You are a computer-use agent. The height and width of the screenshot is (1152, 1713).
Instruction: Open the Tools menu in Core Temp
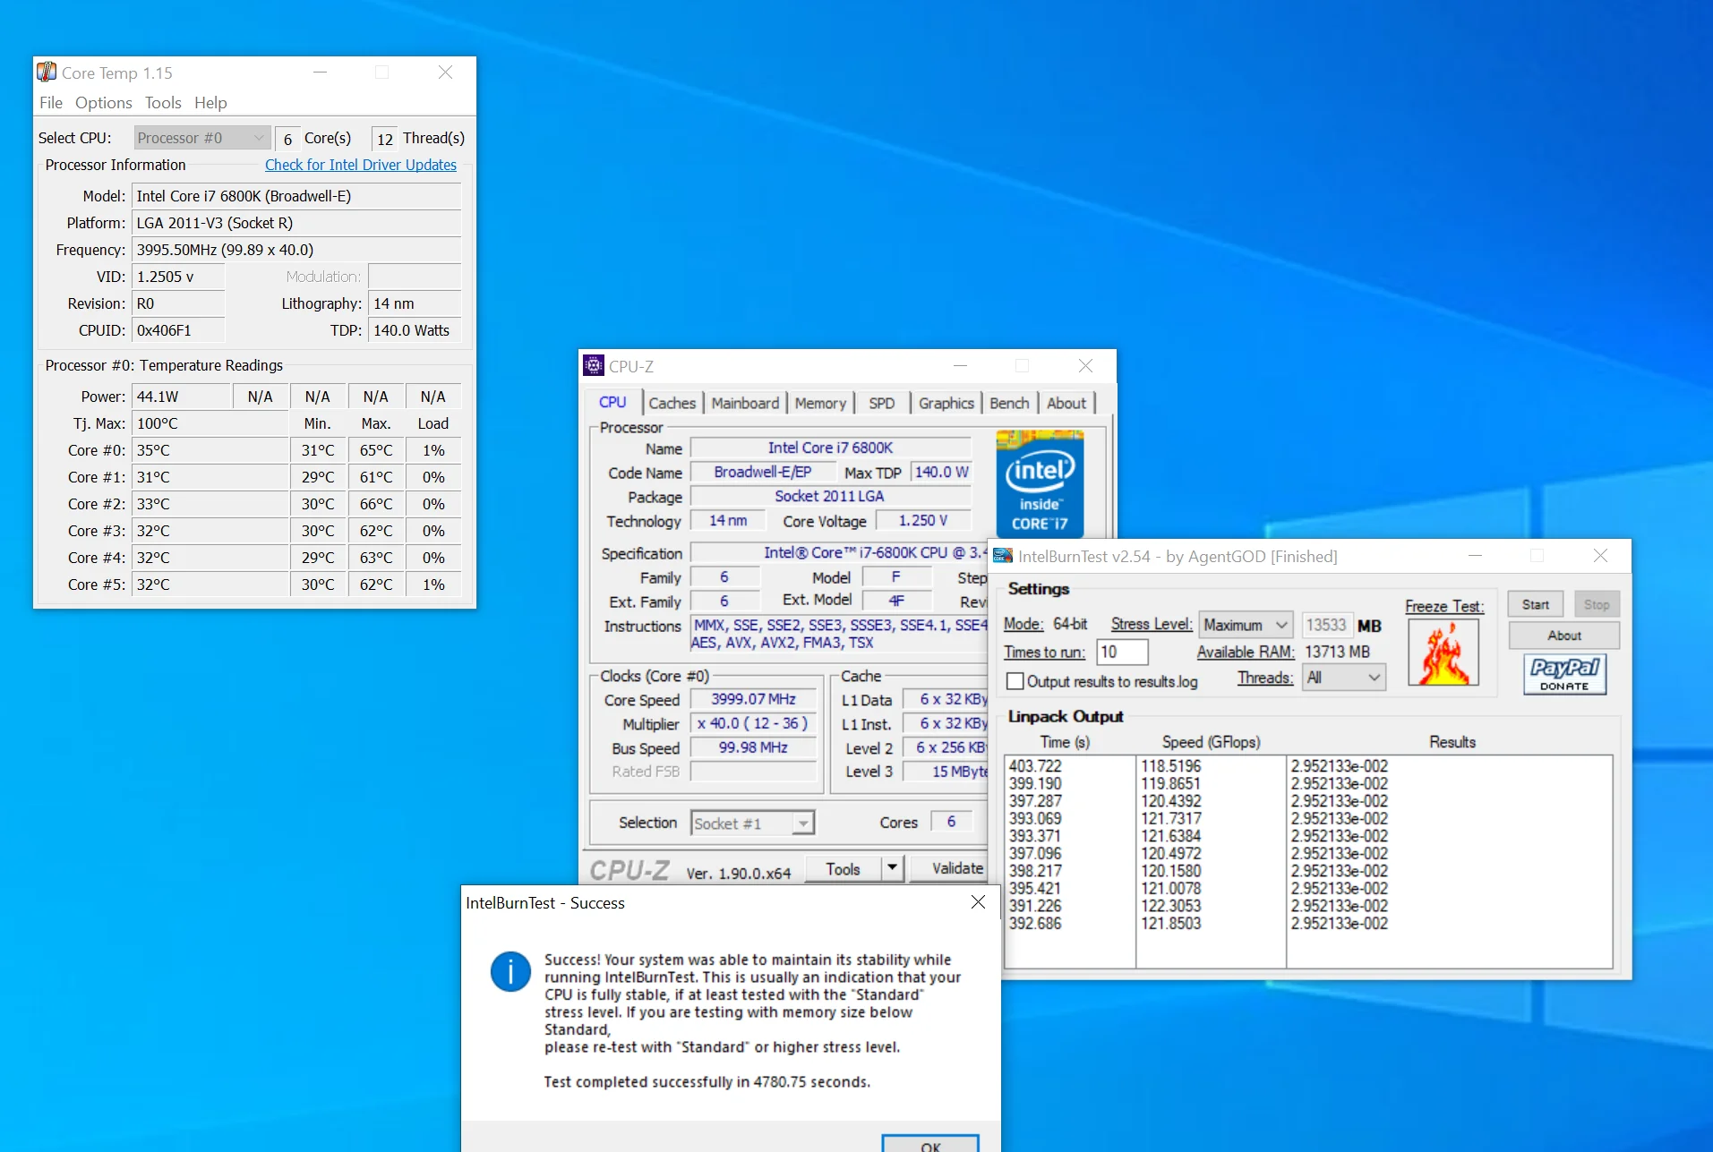click(163, 103)
